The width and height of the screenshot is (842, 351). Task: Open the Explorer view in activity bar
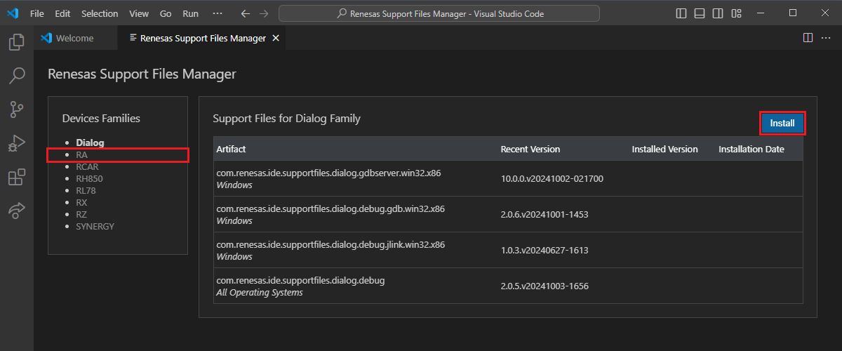16,42
